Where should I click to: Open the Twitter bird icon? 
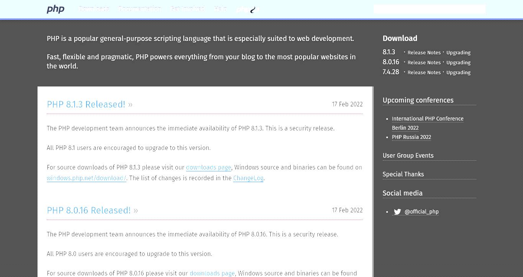397,212
